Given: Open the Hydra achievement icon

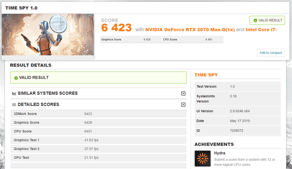Looking at the screenshot, I should point(202,158).
